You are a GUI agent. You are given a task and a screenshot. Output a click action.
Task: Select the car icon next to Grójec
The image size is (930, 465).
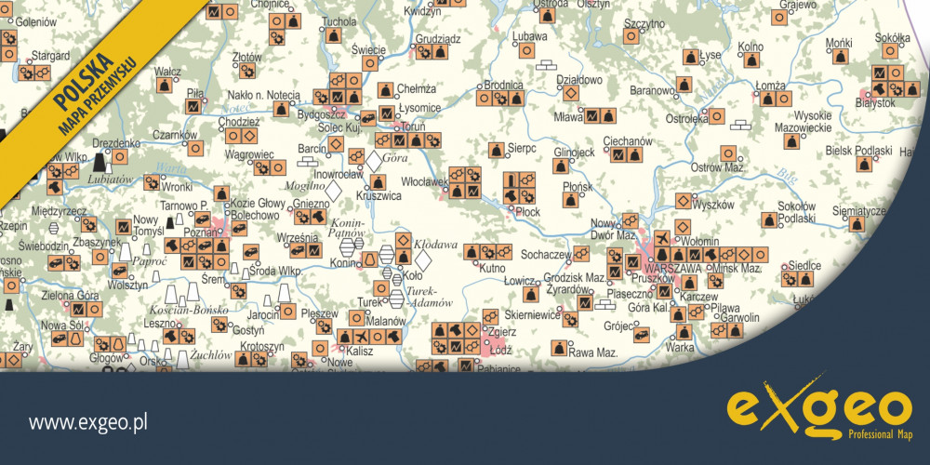[x=641, y=335]
